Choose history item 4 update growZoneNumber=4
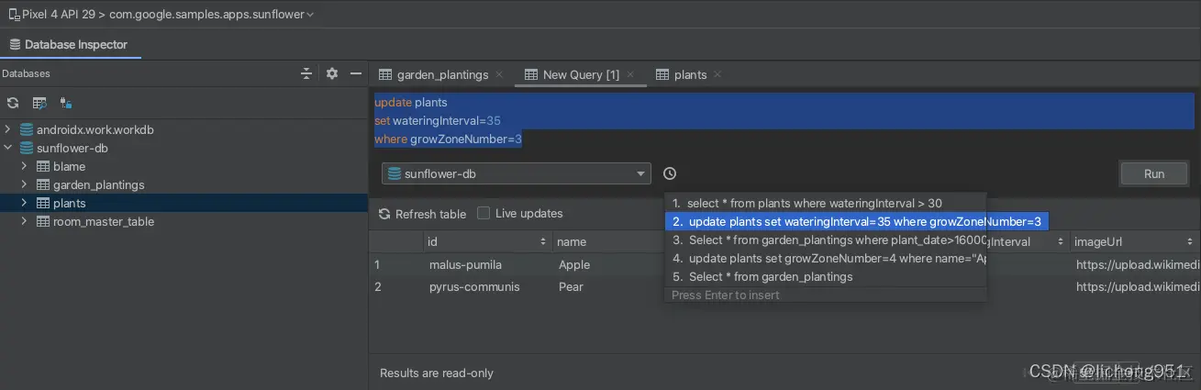This screenshot has height=390, width=1201. tap(825, 258)
